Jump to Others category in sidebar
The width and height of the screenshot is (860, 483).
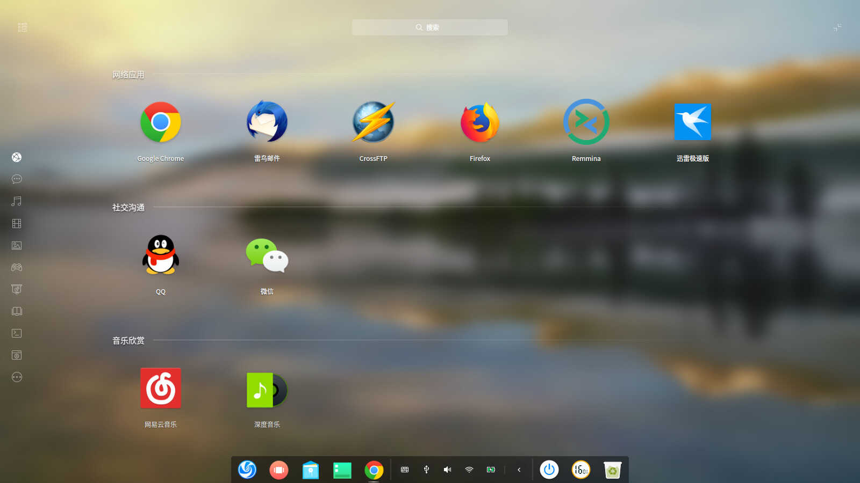[x=17, y=377]
